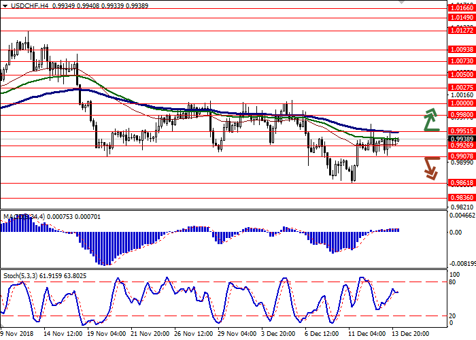Click the red downward arrow icon
Screen dimensions: 476x340
coord(430,168)
